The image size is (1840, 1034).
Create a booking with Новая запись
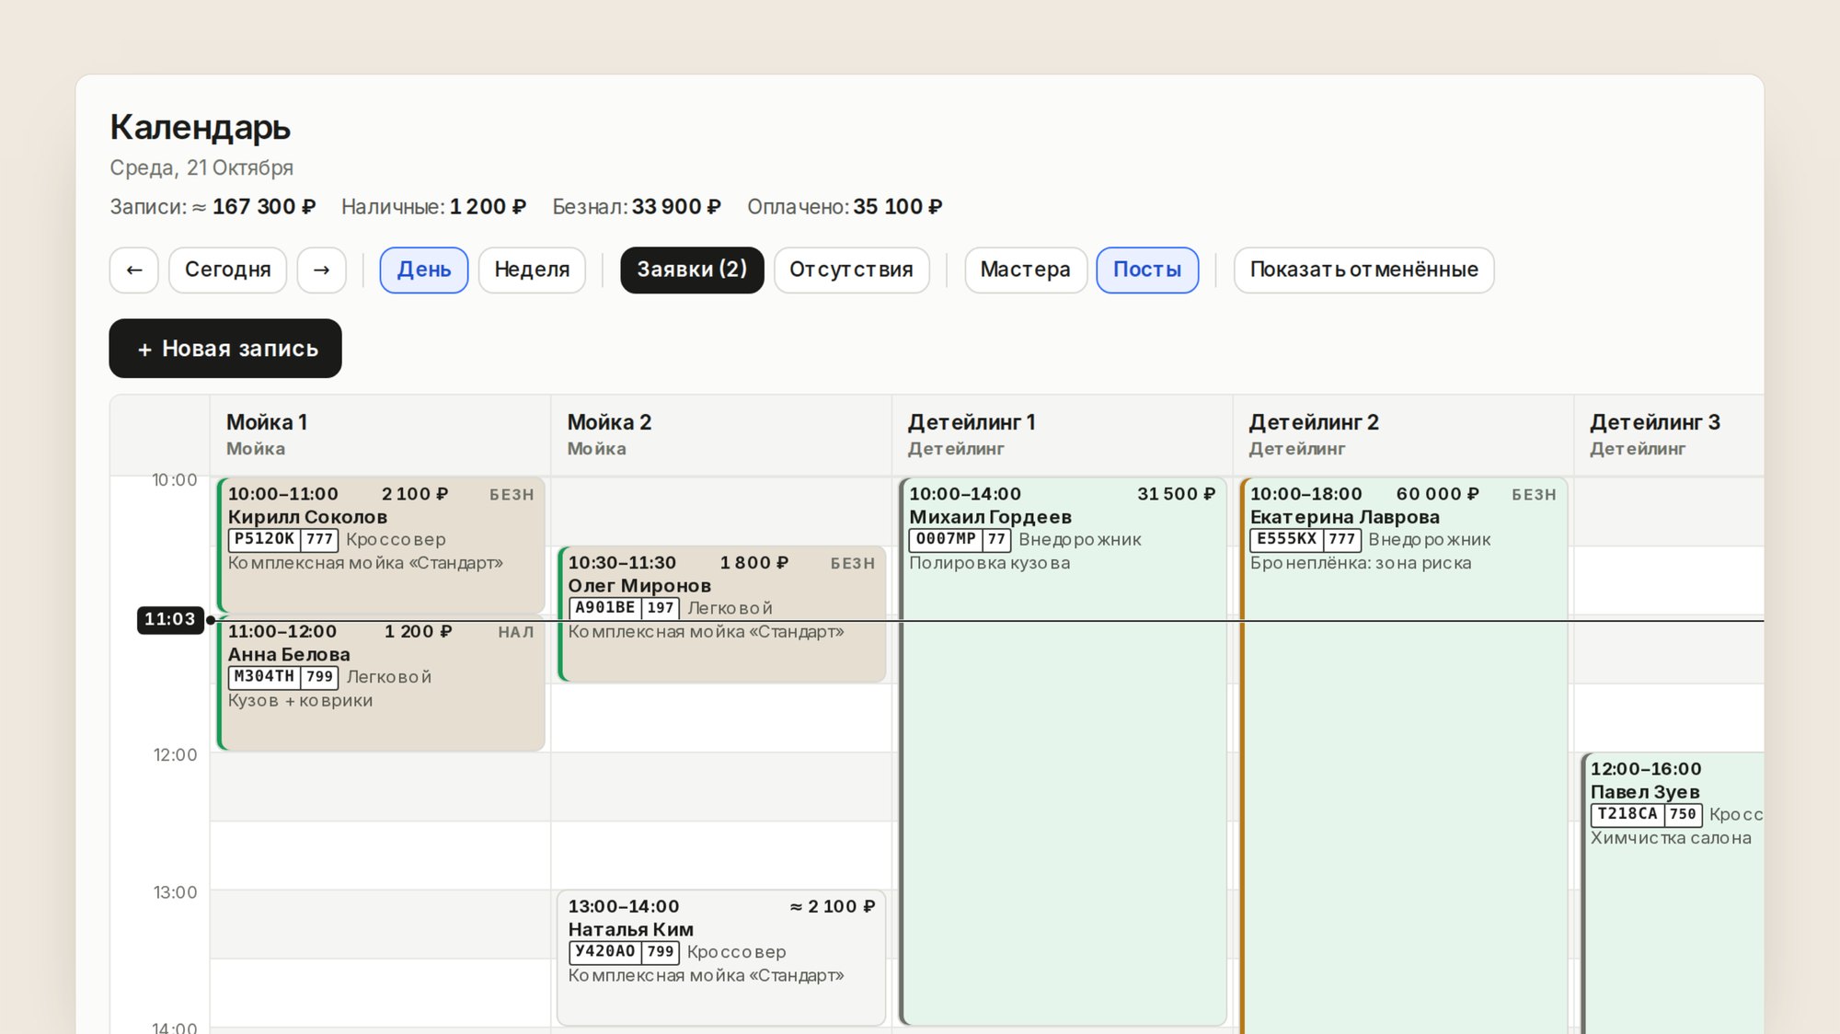(x=225, y=349)
